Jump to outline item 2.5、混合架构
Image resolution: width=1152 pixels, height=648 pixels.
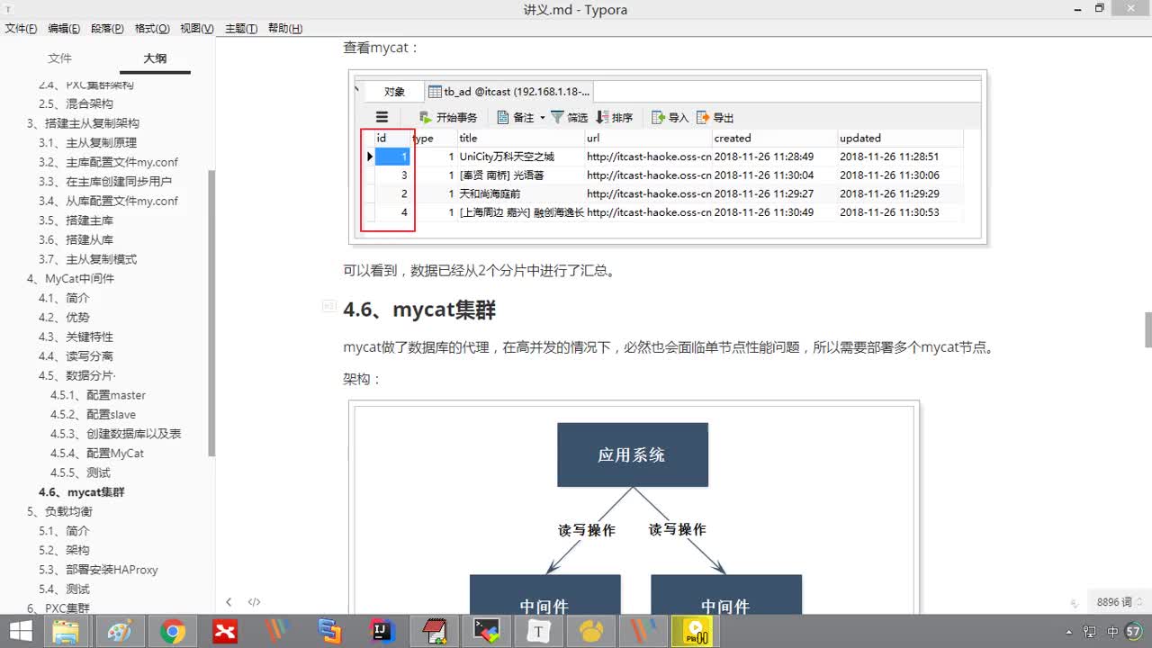pos(76,103)
